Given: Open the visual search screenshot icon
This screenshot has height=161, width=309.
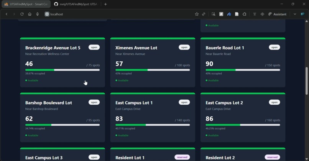Looking at the screenshot, I should point(214,14).
